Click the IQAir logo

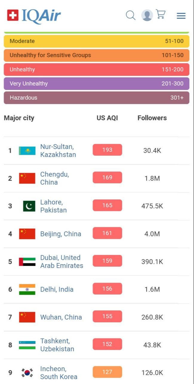coord(34,16)
